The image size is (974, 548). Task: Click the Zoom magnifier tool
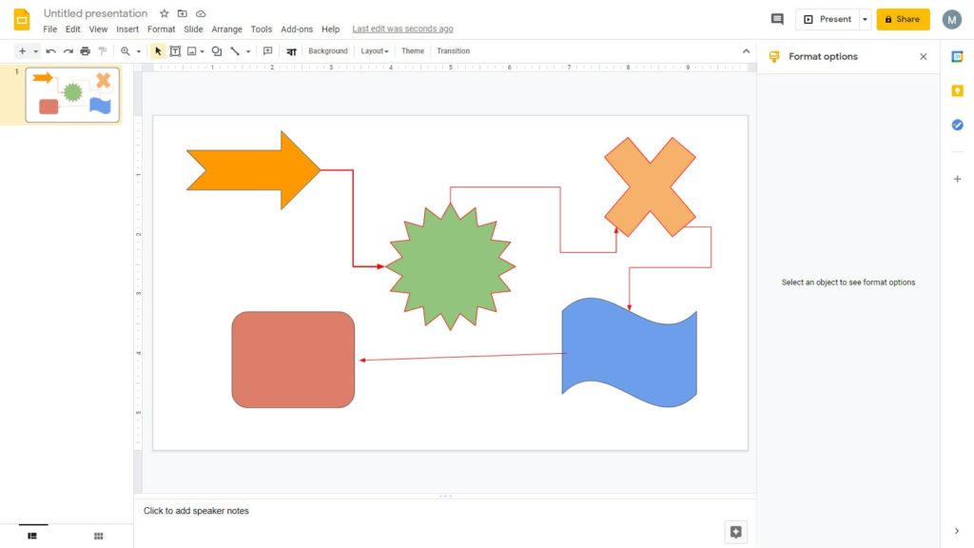[x=126, y=51]
